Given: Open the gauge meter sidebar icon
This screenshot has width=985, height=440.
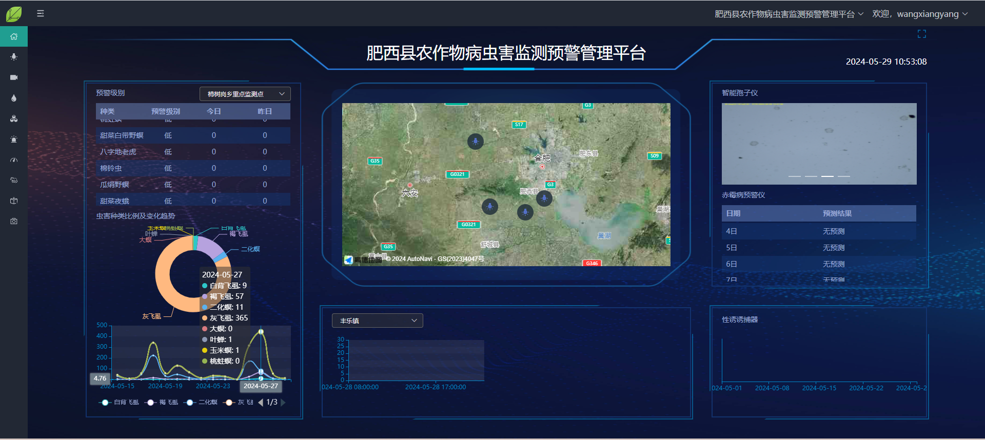Looking at the screenshot, I should [x=14, y=159].
